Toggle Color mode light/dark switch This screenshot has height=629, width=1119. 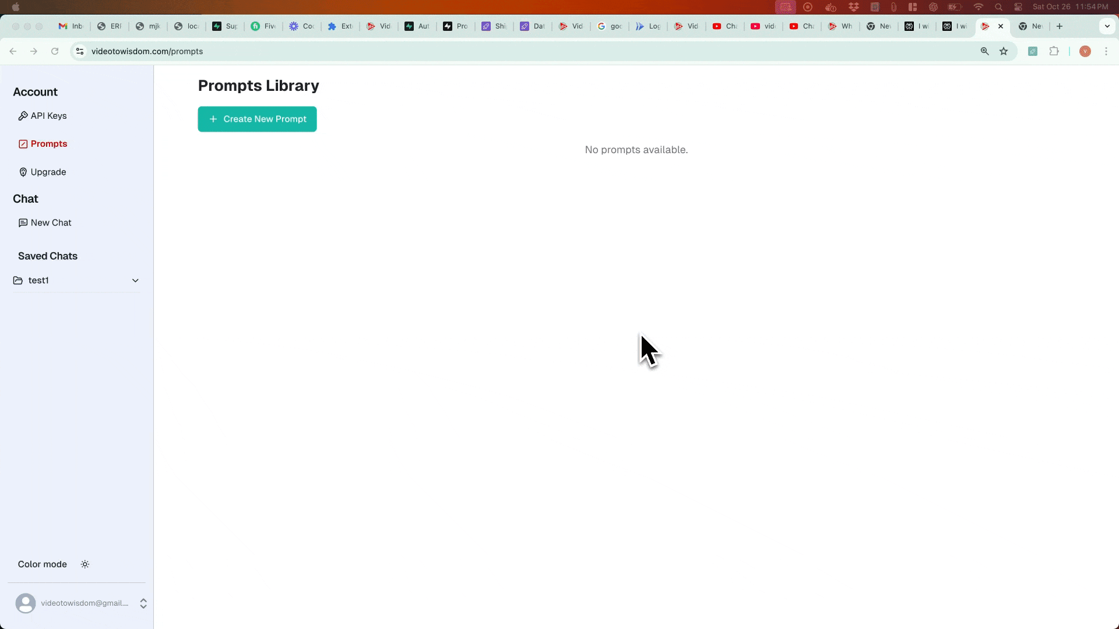coord(85,564)
